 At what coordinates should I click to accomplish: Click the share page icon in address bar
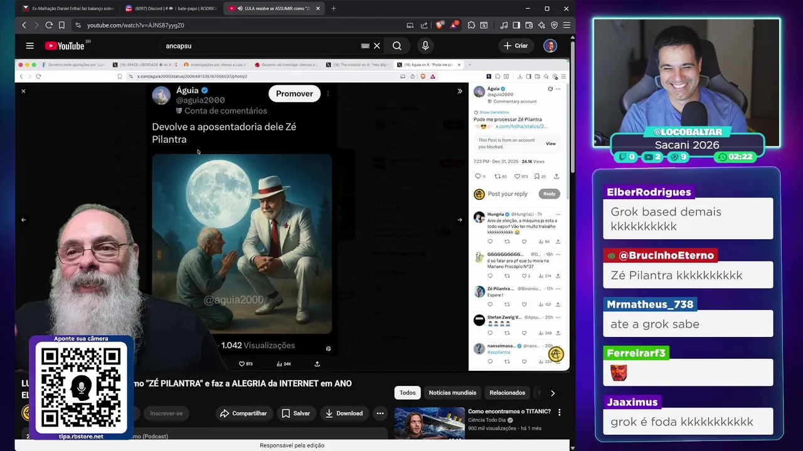[x=424, y=25]
